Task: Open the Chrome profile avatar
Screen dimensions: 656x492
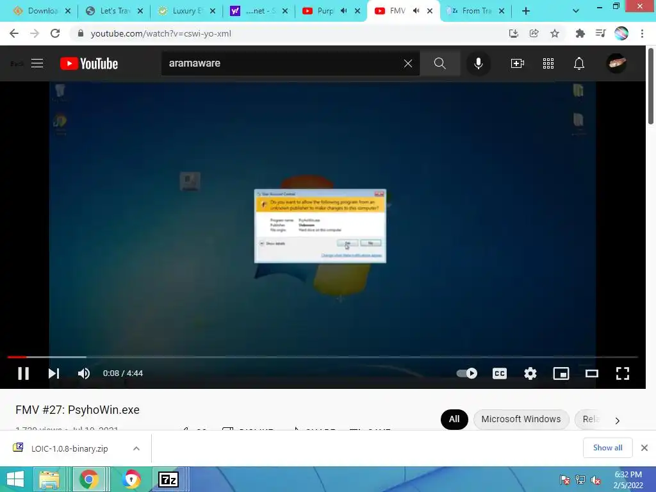Action: 621,33
